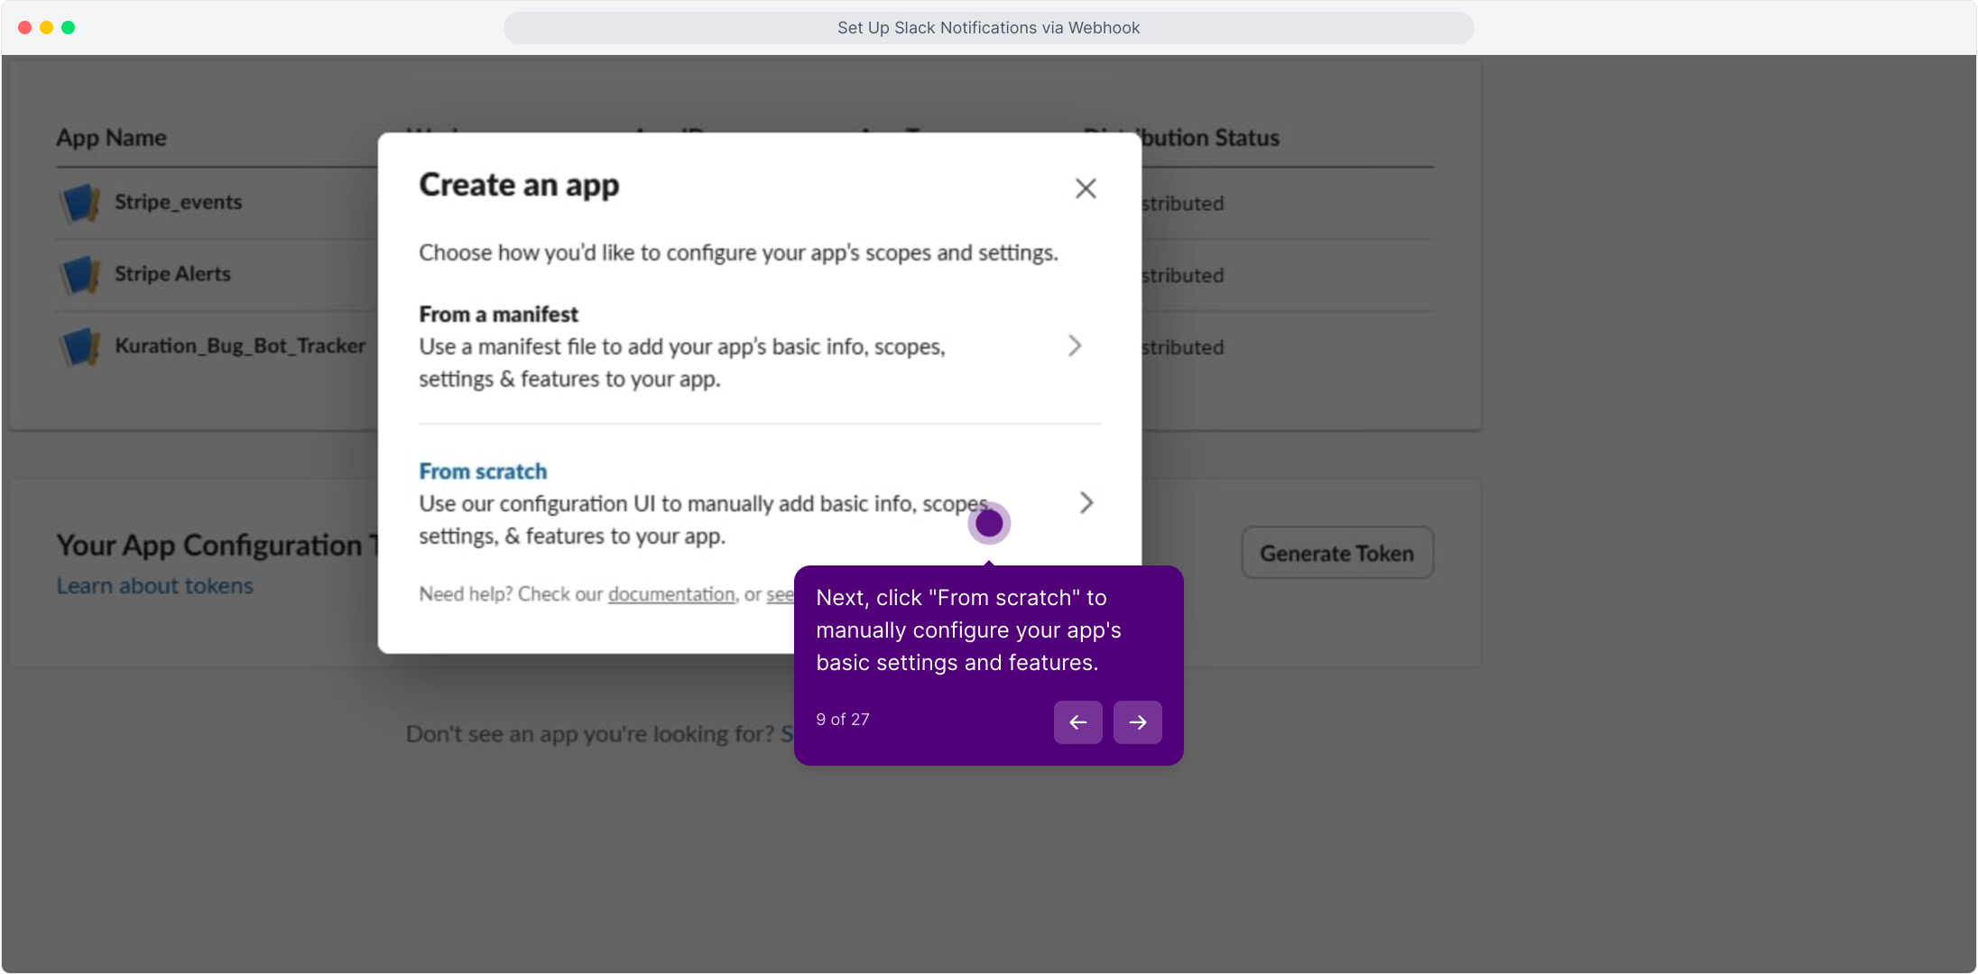Click the macOS green zoom button

(69, 28)
